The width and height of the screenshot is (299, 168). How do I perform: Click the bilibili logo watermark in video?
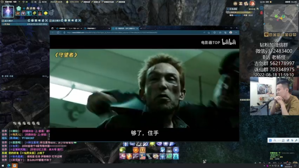(229, 42)
